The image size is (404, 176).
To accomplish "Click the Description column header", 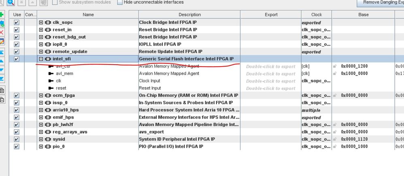I will pyautogui.click(x=189, y=15).
